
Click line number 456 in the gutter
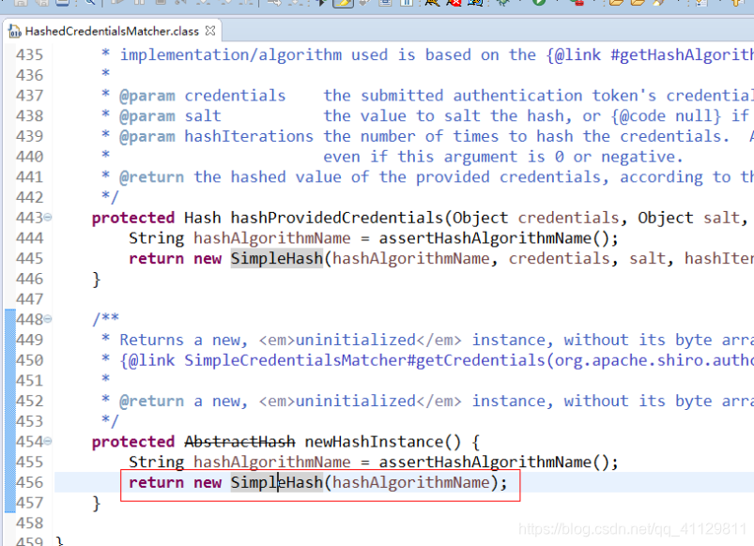(29, 482)
